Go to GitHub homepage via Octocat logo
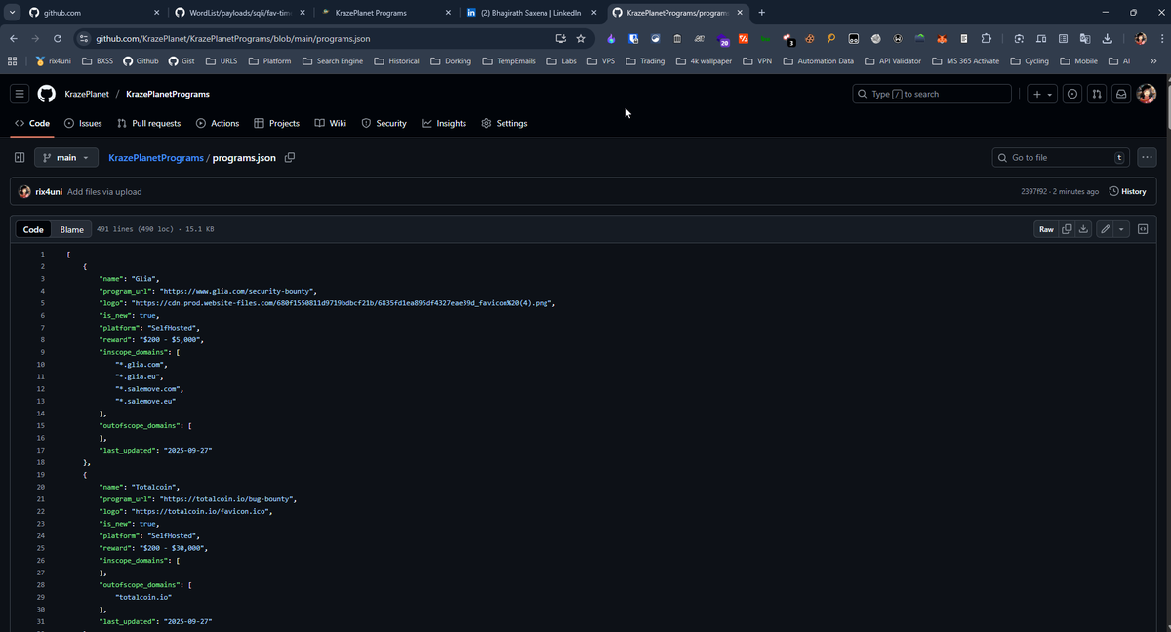The height and width of the screenshot is (632, 1171). (47, 94)
